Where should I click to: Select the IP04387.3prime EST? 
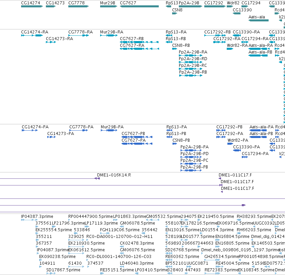point(29,220)
